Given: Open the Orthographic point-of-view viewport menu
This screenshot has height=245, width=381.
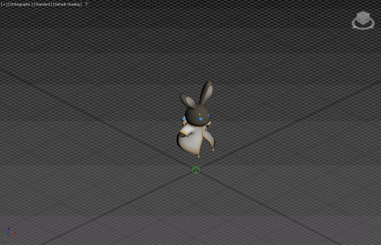Looking at the screenshot, I should 20,4.
